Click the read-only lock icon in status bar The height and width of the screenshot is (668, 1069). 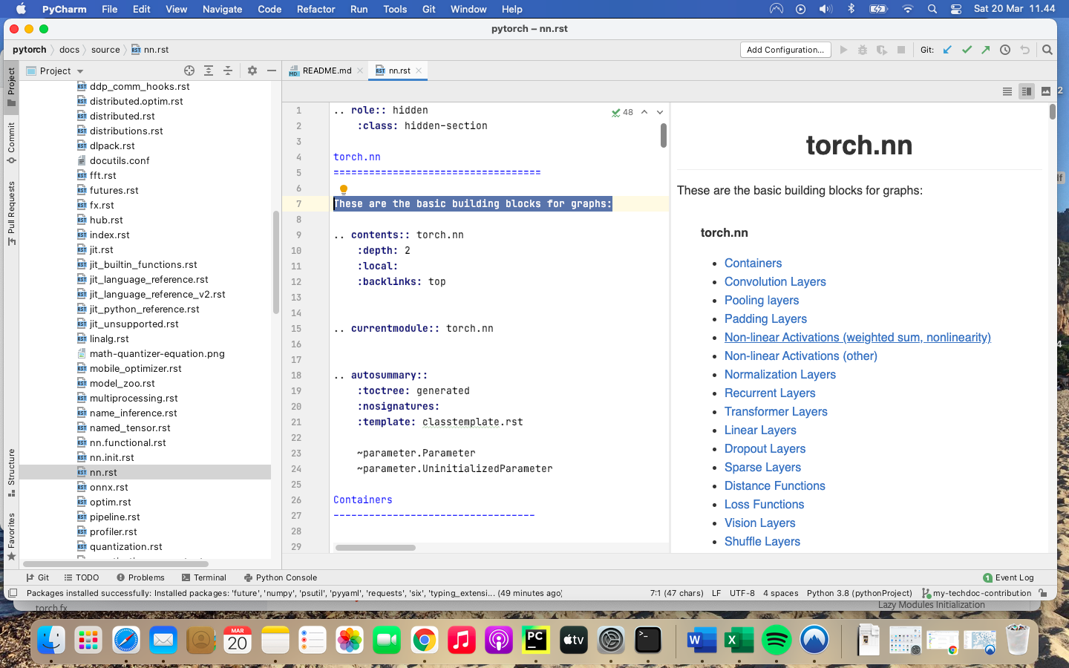point(1043,593)
